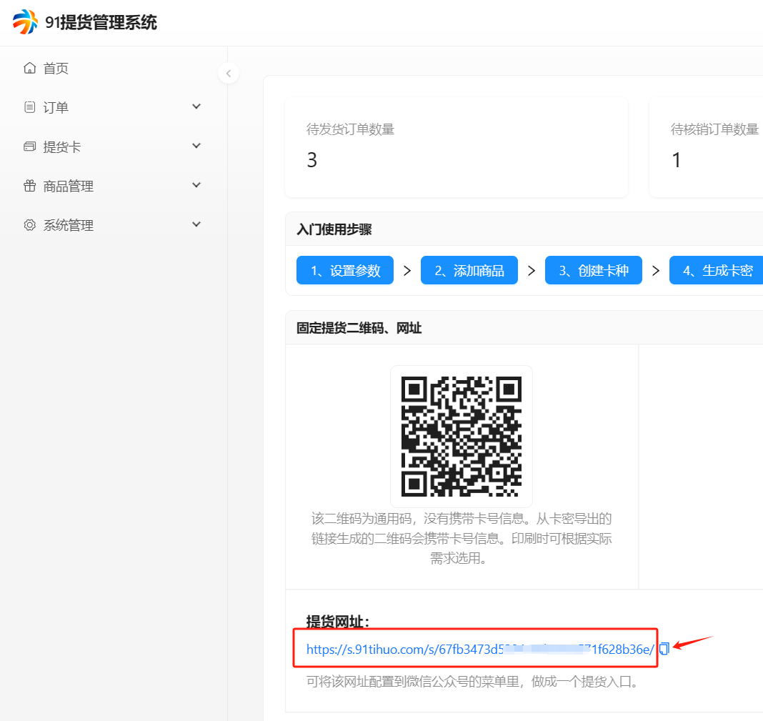Click the 固定提货二维码、网址 heading

tap(359, 328)
